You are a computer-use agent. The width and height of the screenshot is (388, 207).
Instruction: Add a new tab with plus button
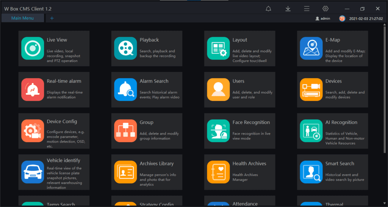[52, 18]
